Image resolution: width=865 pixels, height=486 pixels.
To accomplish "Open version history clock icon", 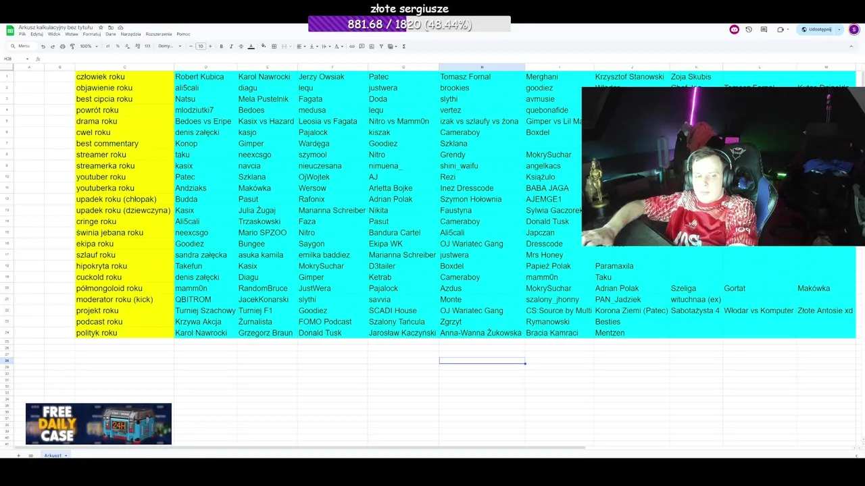I will coord(749,30).
